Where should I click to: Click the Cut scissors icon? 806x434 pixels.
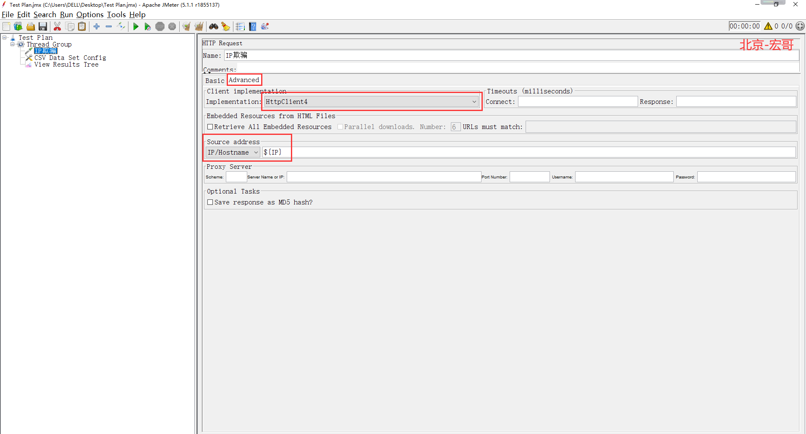58,26
